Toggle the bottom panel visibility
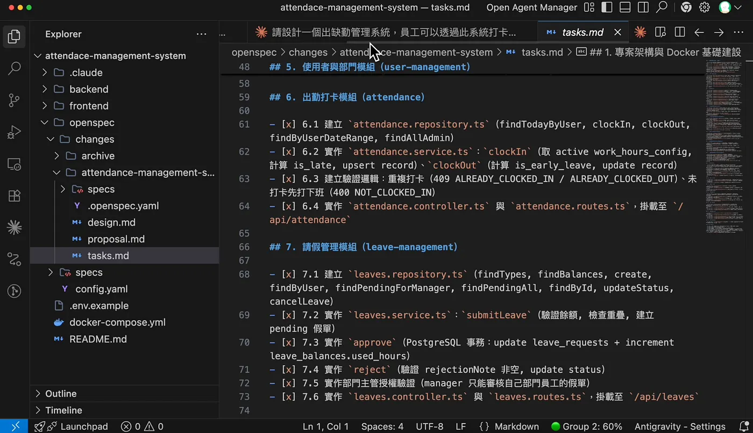Image resolution: width=753 pixels, height=433 pixels. pyautogui.click(x=625, y=8)
